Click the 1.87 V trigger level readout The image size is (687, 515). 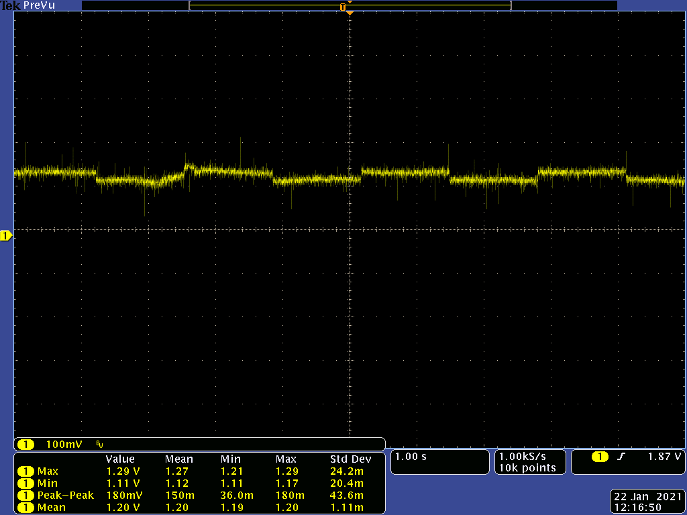(664, 457)
